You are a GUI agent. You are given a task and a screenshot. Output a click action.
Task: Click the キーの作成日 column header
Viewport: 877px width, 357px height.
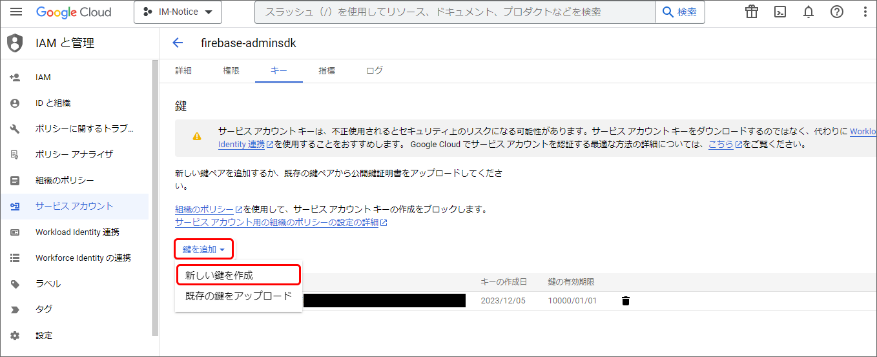(504, 282)
